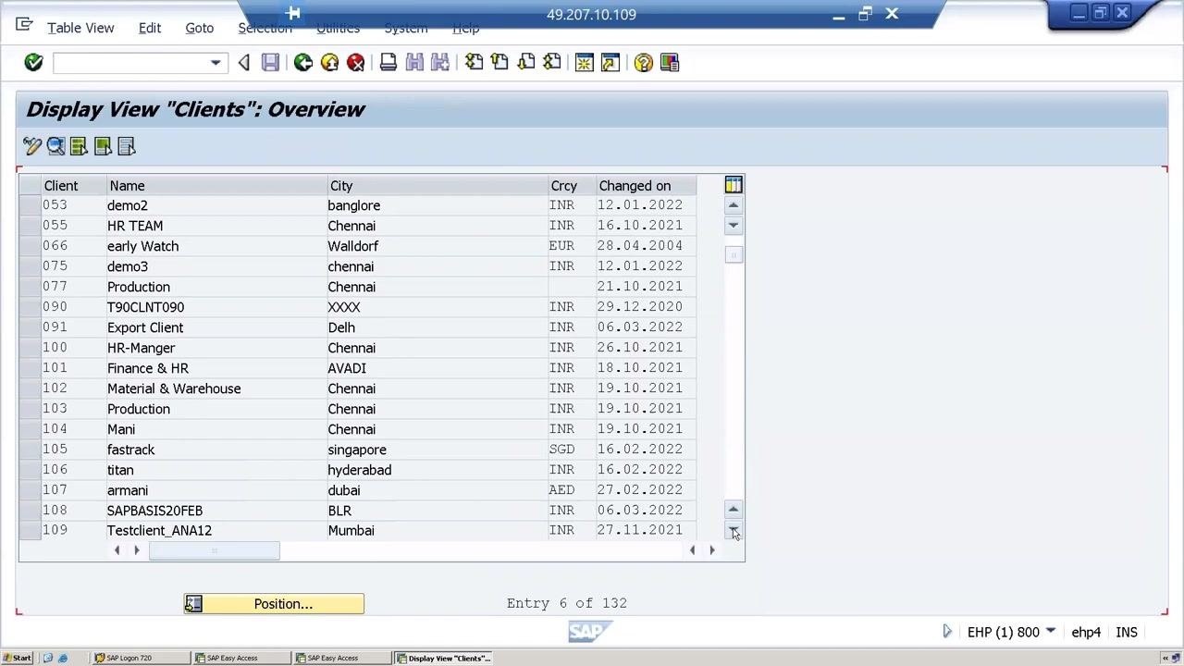Image resolution: width=1184 pixels, height=666 pixels.
Task: Collapse the command field with the triangle icon
Action: click(x=244, y=63)
